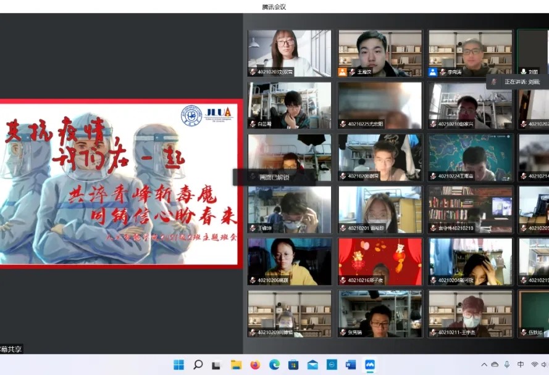Click the shared-screen presentation slide
Image resolution: width=549 pixels, height=375 pixels.
pos(120,184)
